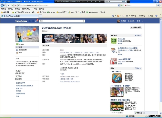Open the 編輯(E) menu
This screenshot has height=118, width=162.
click(x=10, y=9)
